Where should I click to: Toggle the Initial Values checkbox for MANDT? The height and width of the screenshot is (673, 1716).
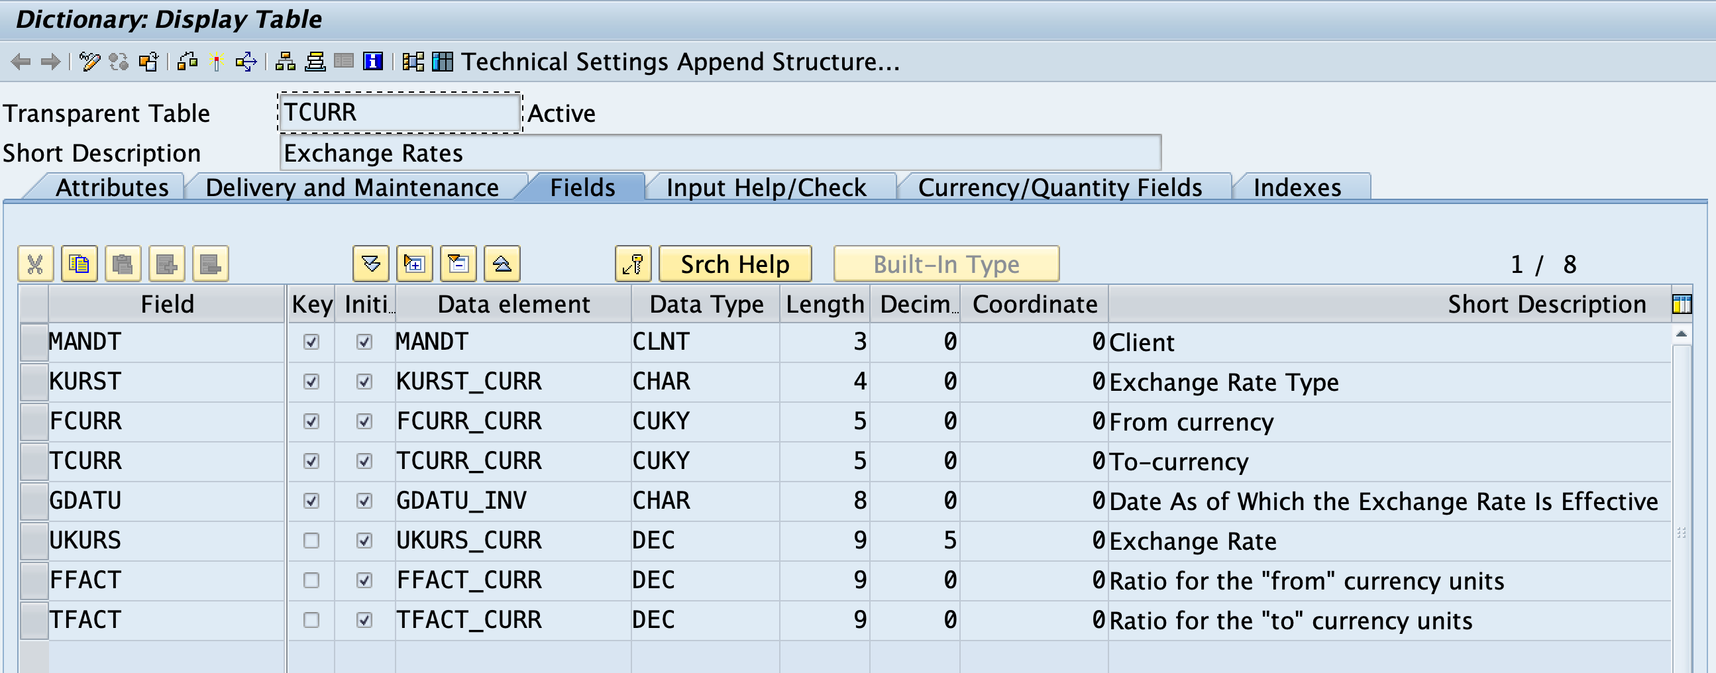tap(364, 342)
